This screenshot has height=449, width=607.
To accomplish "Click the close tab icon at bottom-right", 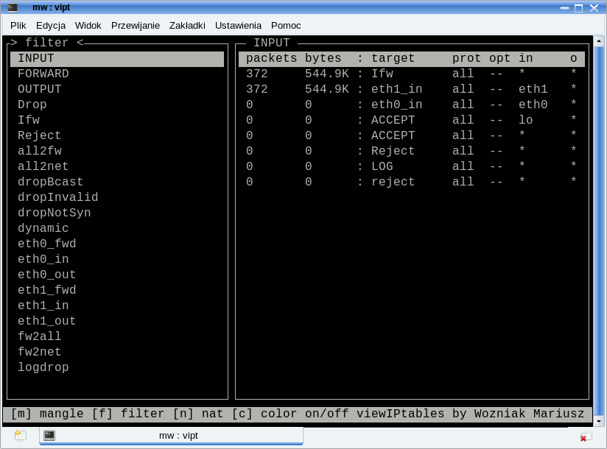I will 585,436.
